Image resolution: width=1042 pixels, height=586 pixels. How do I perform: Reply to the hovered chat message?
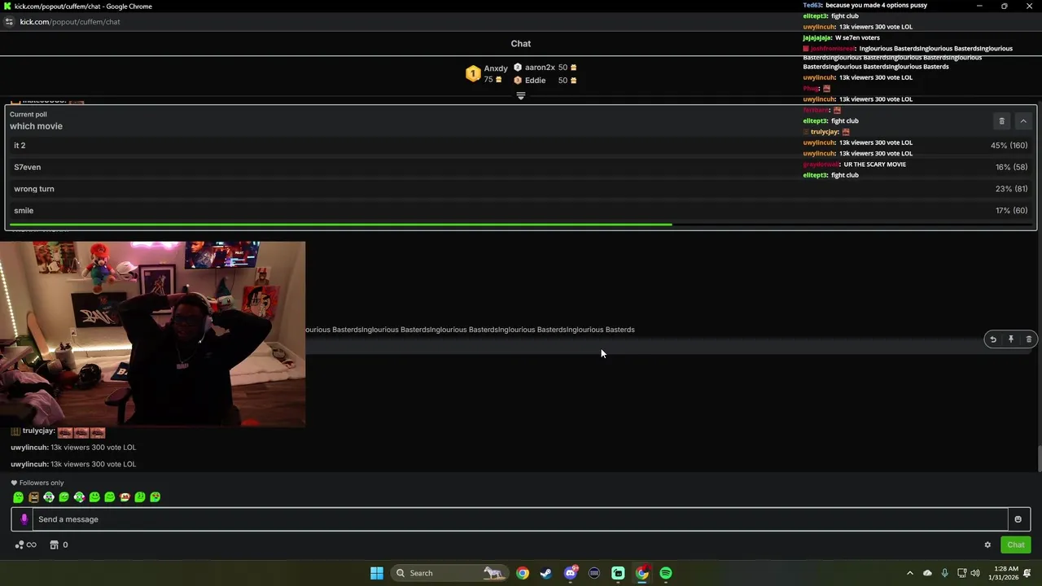click(992, 339)
